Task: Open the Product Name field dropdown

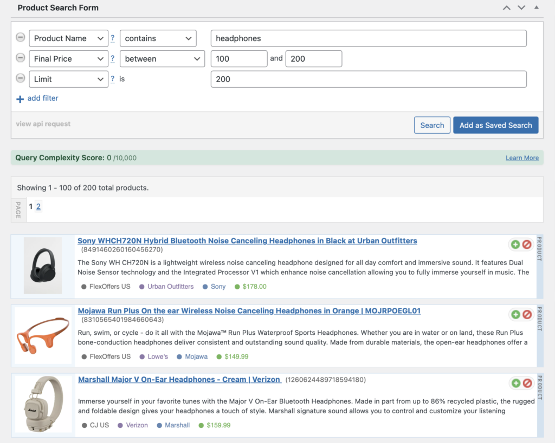Action: click(x=68, y=38)
